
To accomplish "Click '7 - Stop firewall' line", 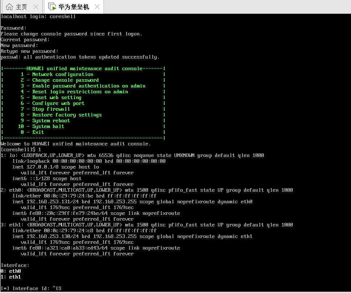I will click(45, 109).
